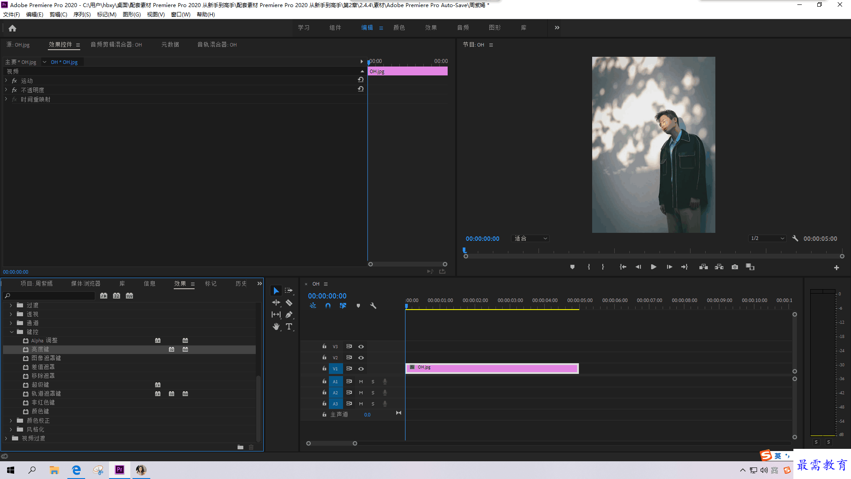Viewport: 851px width, 479px height.
Task: Open program monitor button editor plus
Action: (836, 268)
